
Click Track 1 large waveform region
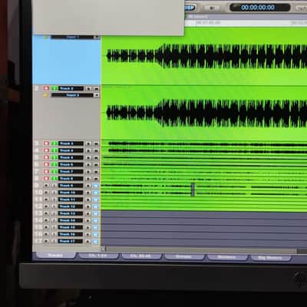204,56
